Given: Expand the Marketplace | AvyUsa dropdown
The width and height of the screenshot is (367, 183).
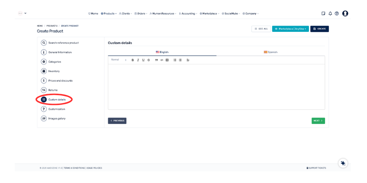Looking at the screenshot, I should [x=290, y=29].
